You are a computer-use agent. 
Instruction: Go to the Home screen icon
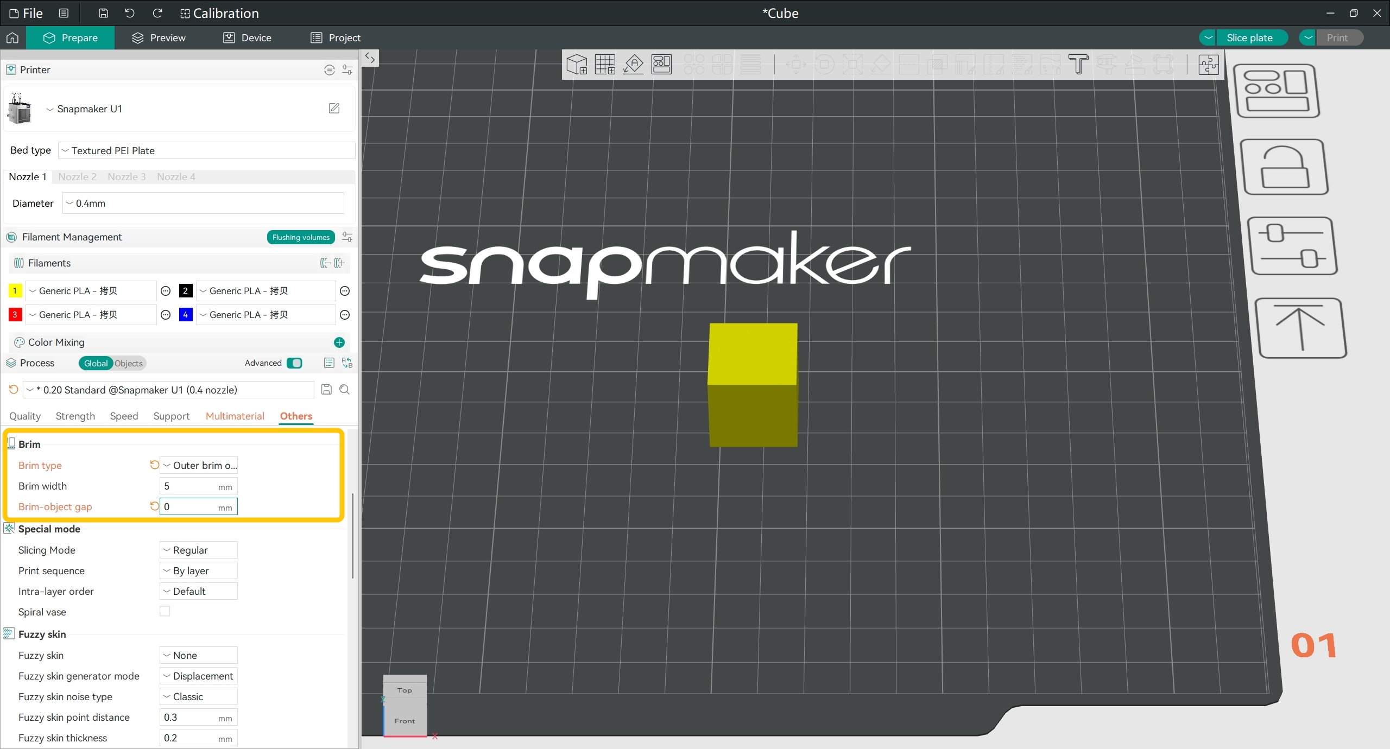pos(12,38)
